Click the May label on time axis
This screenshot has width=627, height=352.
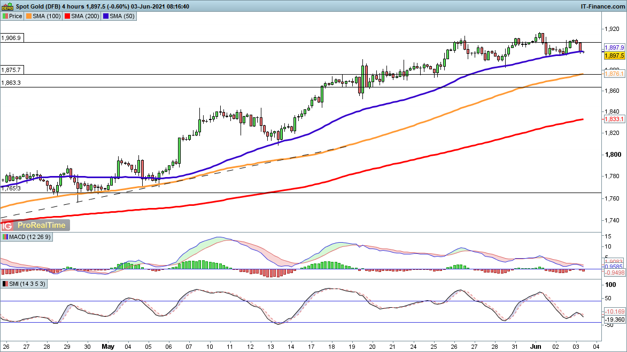point(108,346)
